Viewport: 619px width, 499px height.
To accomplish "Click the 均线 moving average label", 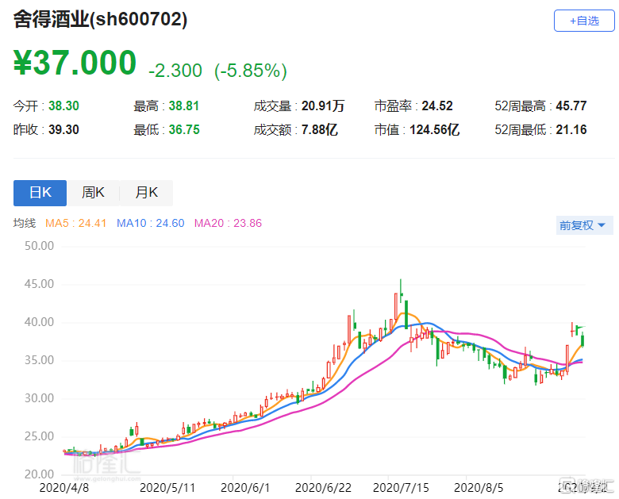I will click(x=25, y=224).
